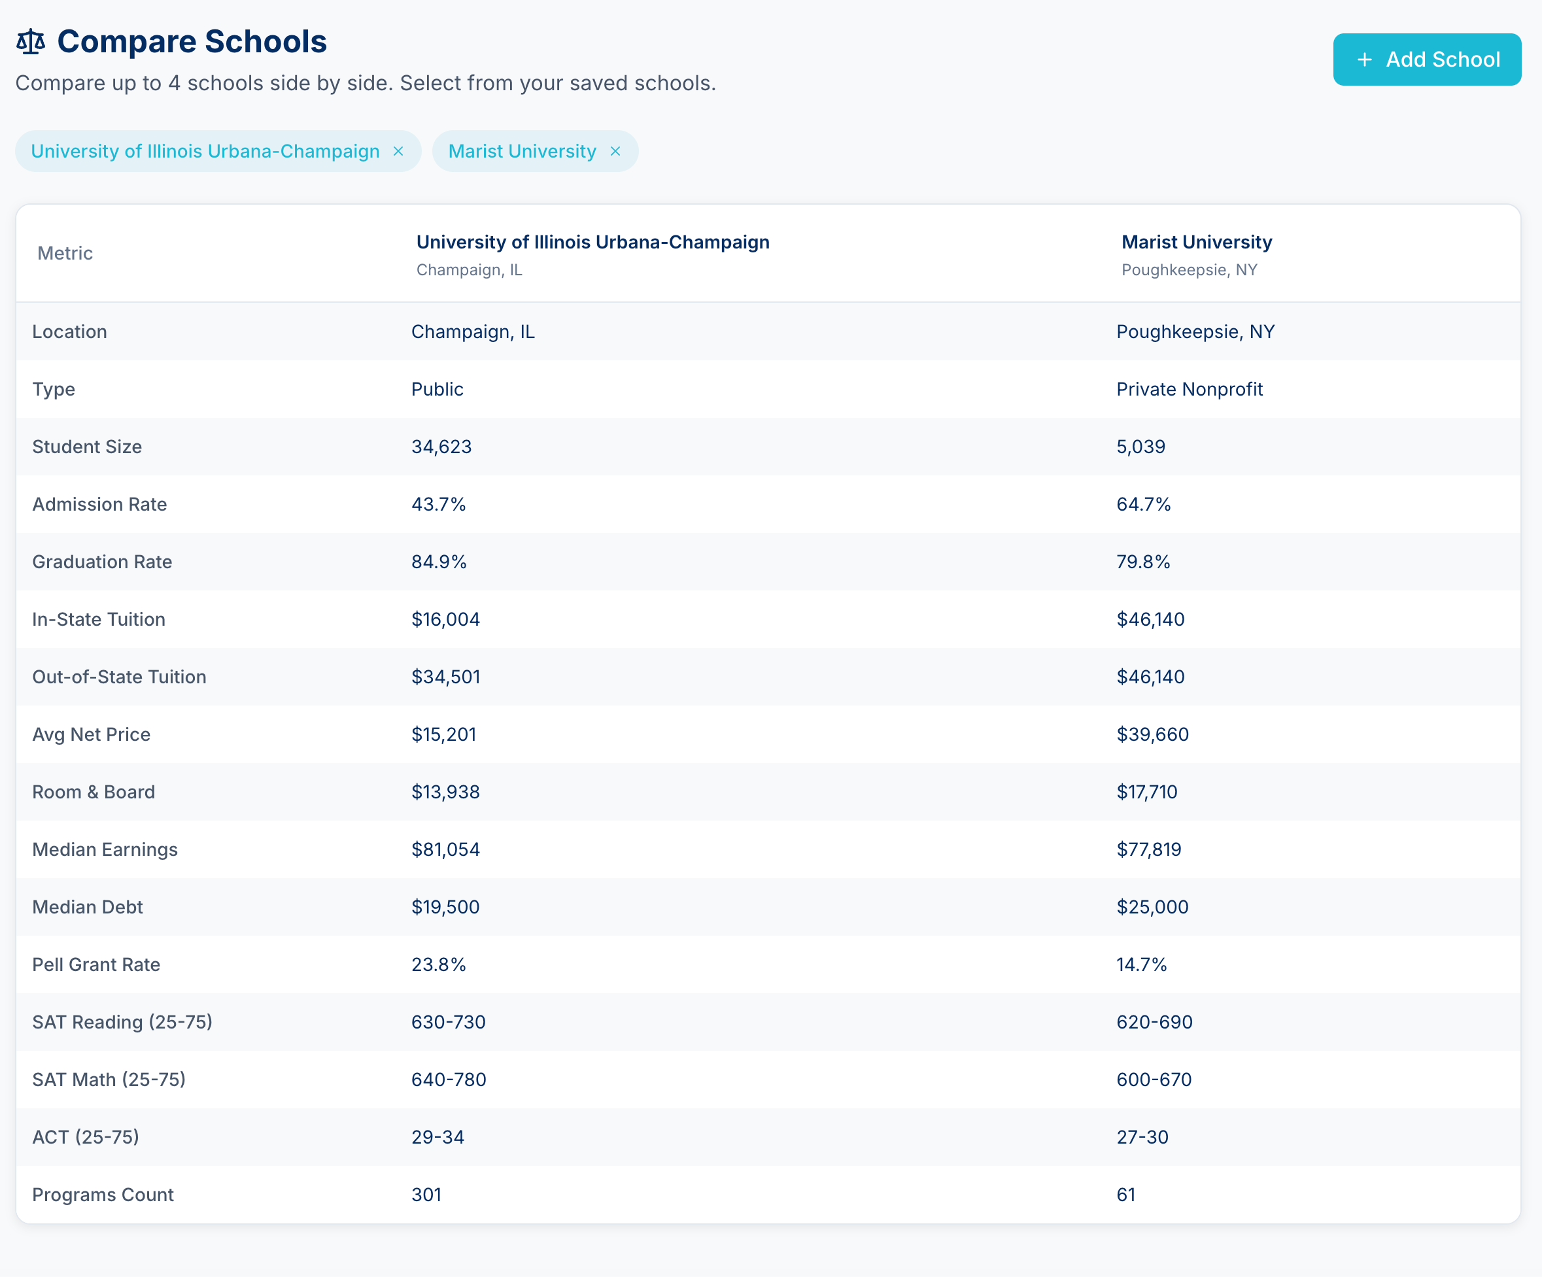
Task: Click Illinois's 301 programs count value
Action: coord(426,1195)
